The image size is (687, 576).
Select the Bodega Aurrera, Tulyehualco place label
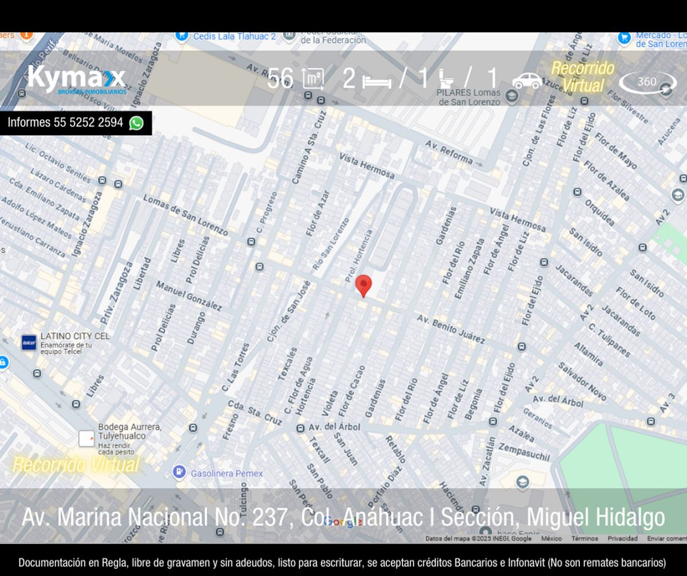[x=129, y=432]
